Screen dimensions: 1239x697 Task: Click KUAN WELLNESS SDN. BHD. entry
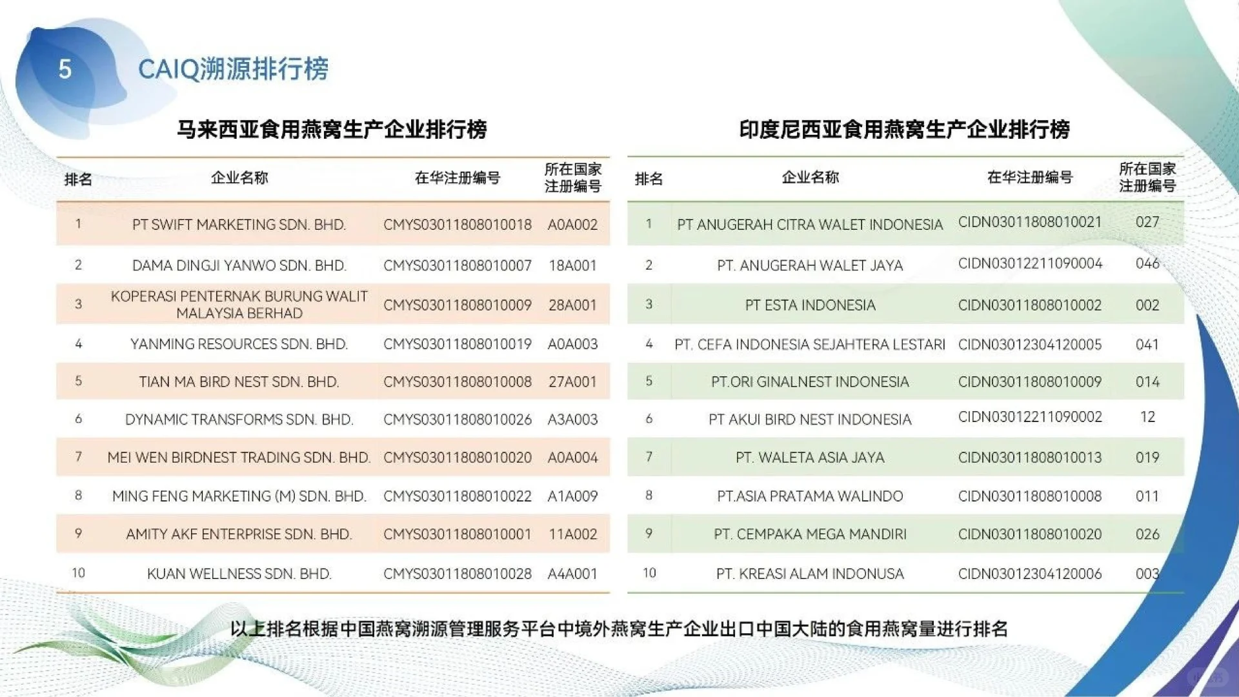239,574
